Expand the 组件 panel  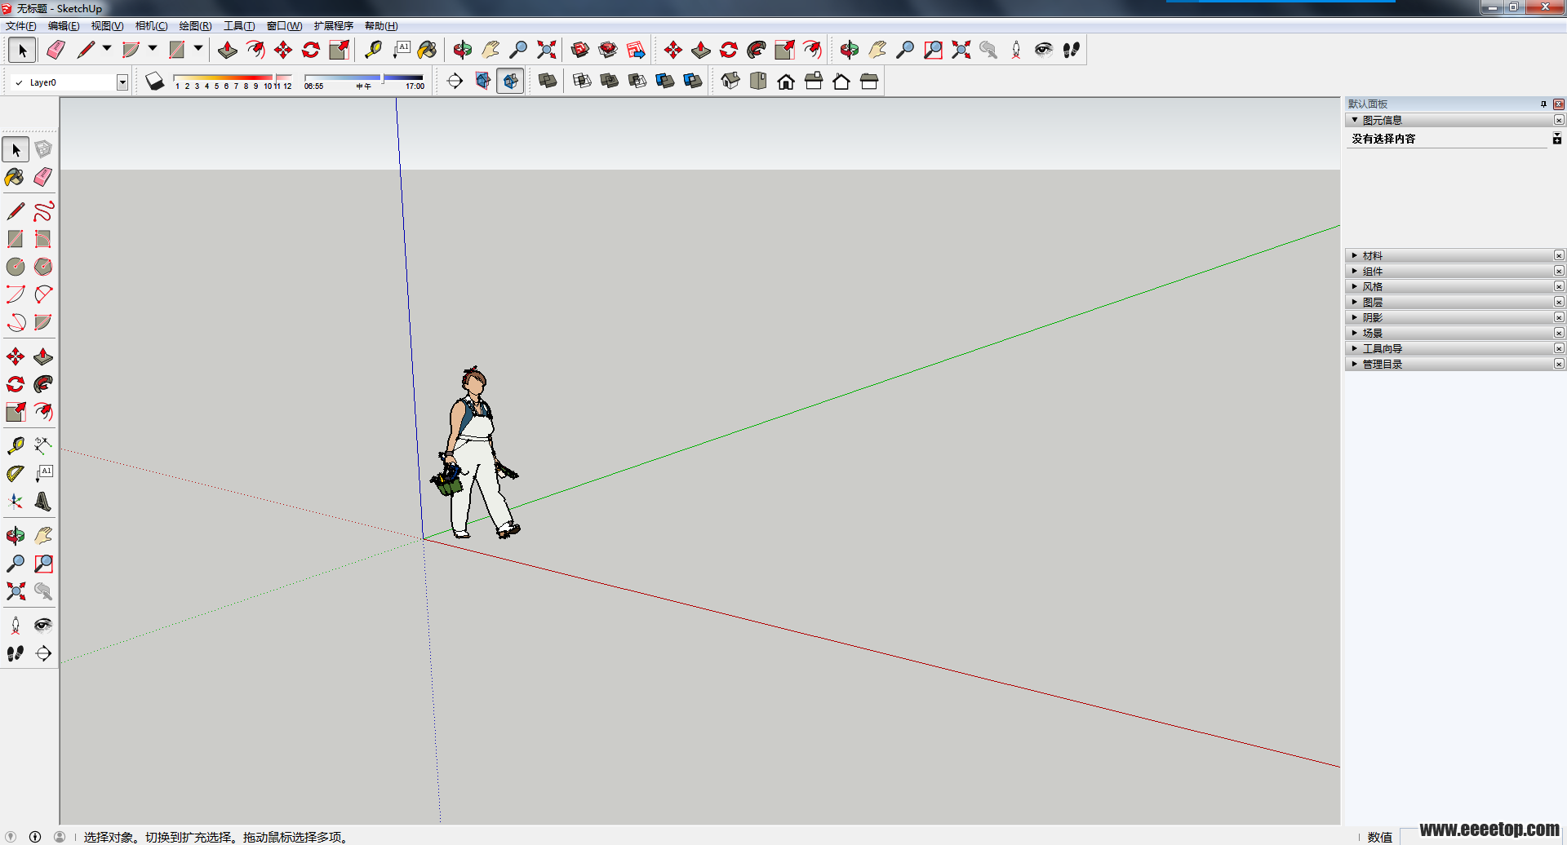(x=1355, y=271)
